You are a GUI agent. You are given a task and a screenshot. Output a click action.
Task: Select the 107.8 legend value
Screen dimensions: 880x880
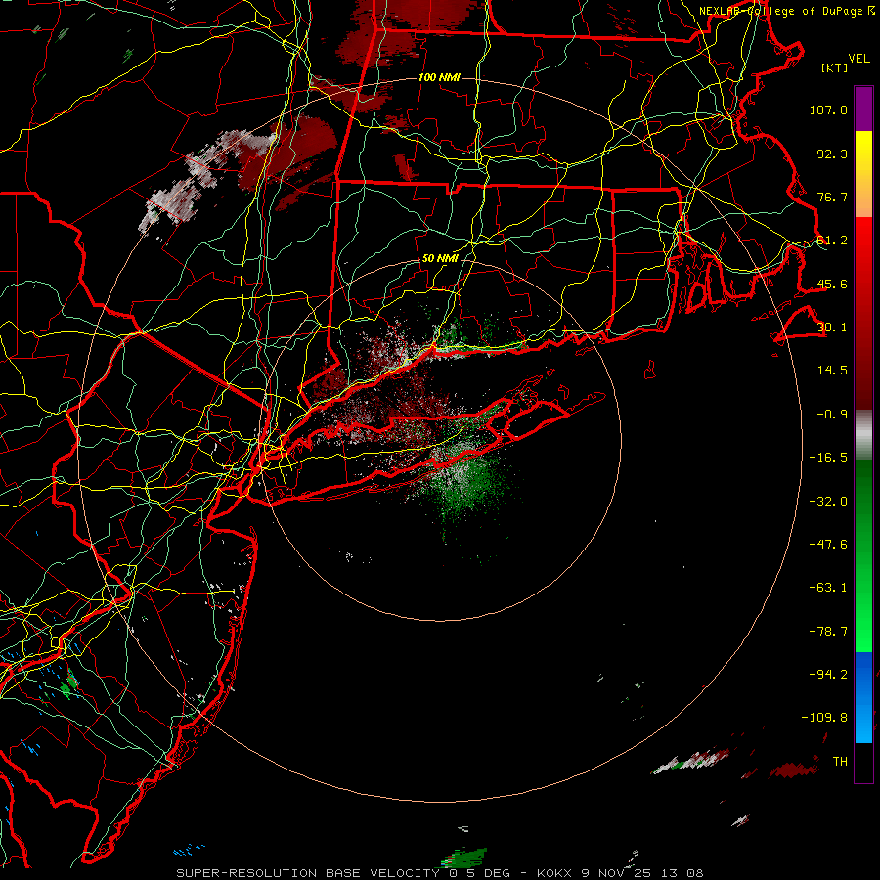[828, 110]
